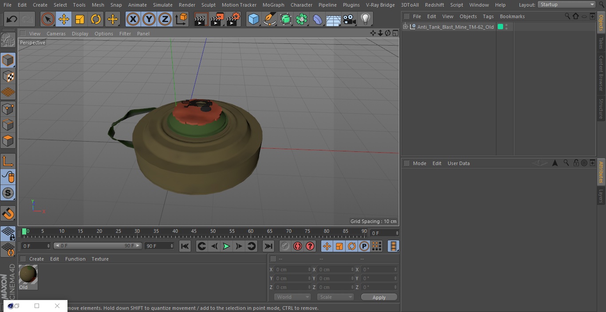
Task: Add a Camera object
Action: (x=349, y=19)
